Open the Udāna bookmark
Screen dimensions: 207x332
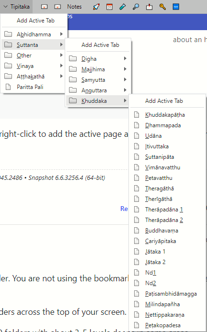pos(167,136)
